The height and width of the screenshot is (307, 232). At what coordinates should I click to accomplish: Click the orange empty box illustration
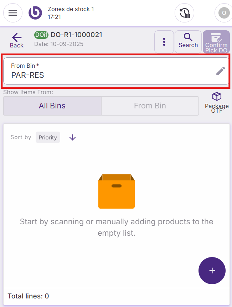click(116, 191)
